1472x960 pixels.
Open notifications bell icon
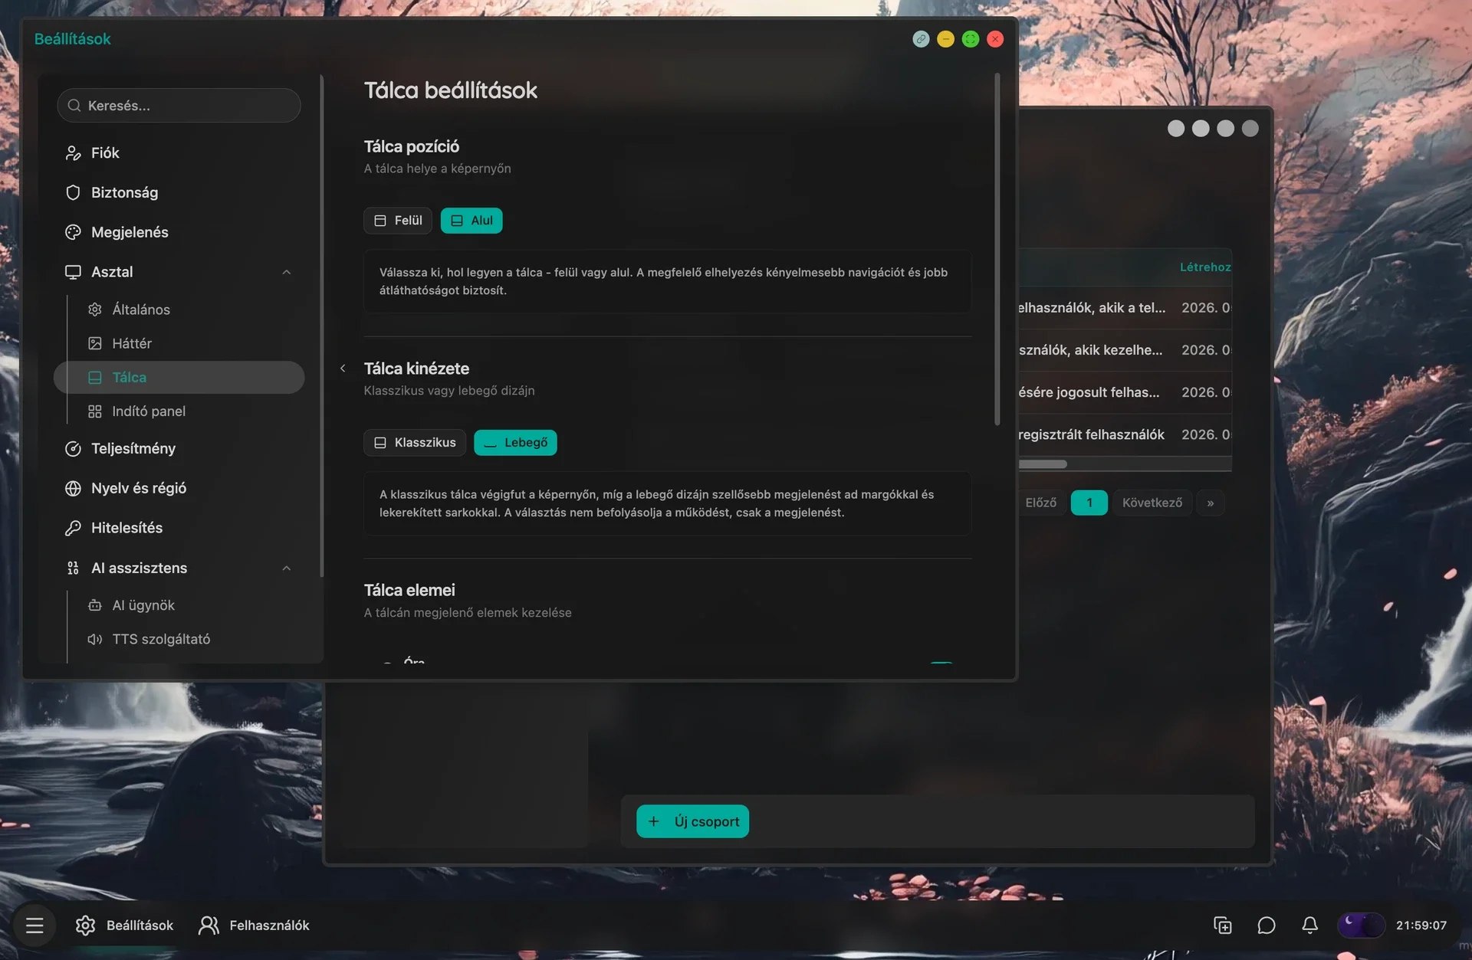coord(1310,926)
